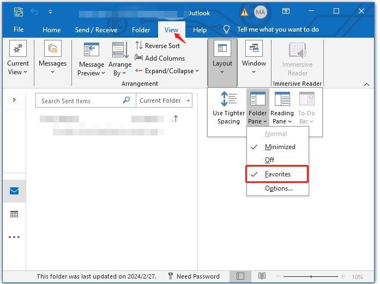Viewport: 380px width, 284px height.
Task: Open the MA account avatar
Action: click(x=260, y=12)
